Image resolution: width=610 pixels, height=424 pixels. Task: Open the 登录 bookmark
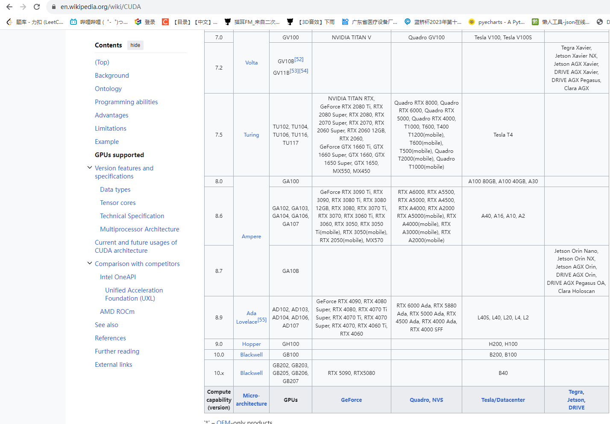(145, 22)
